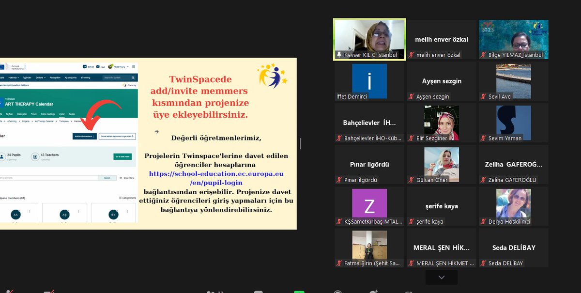Click the Davet edilen öğrencilerin dışa aktar button

[118, 136]
